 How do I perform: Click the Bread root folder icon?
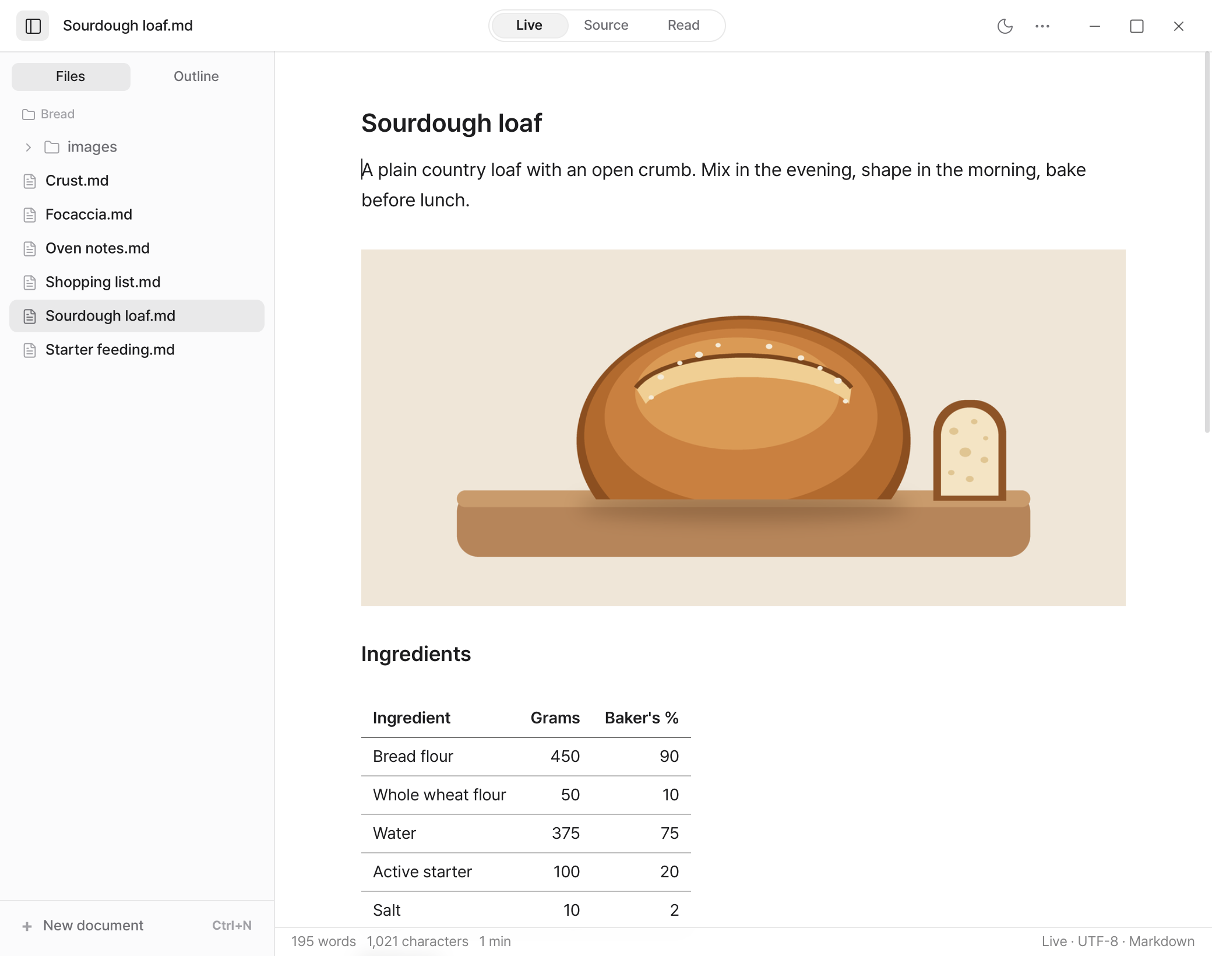coord(29,114)
